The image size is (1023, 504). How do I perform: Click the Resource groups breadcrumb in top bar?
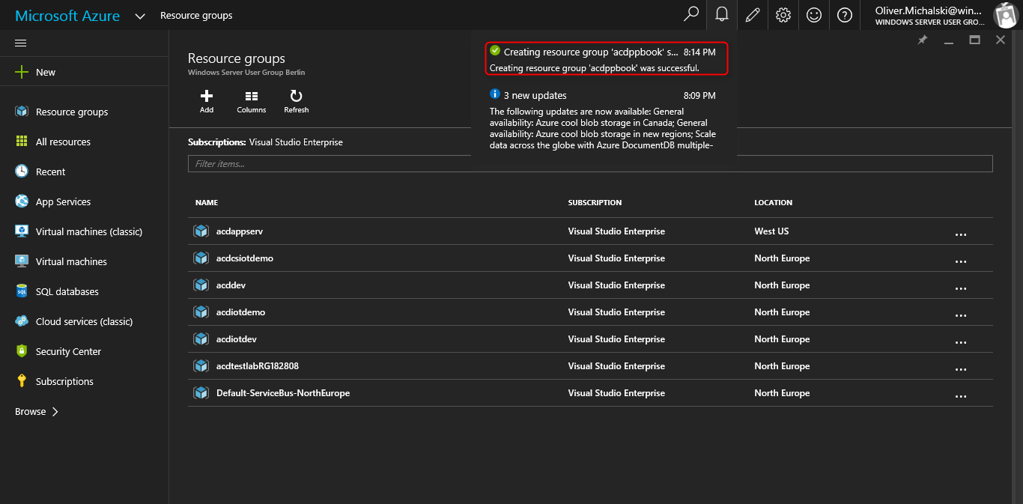point(196,15)
